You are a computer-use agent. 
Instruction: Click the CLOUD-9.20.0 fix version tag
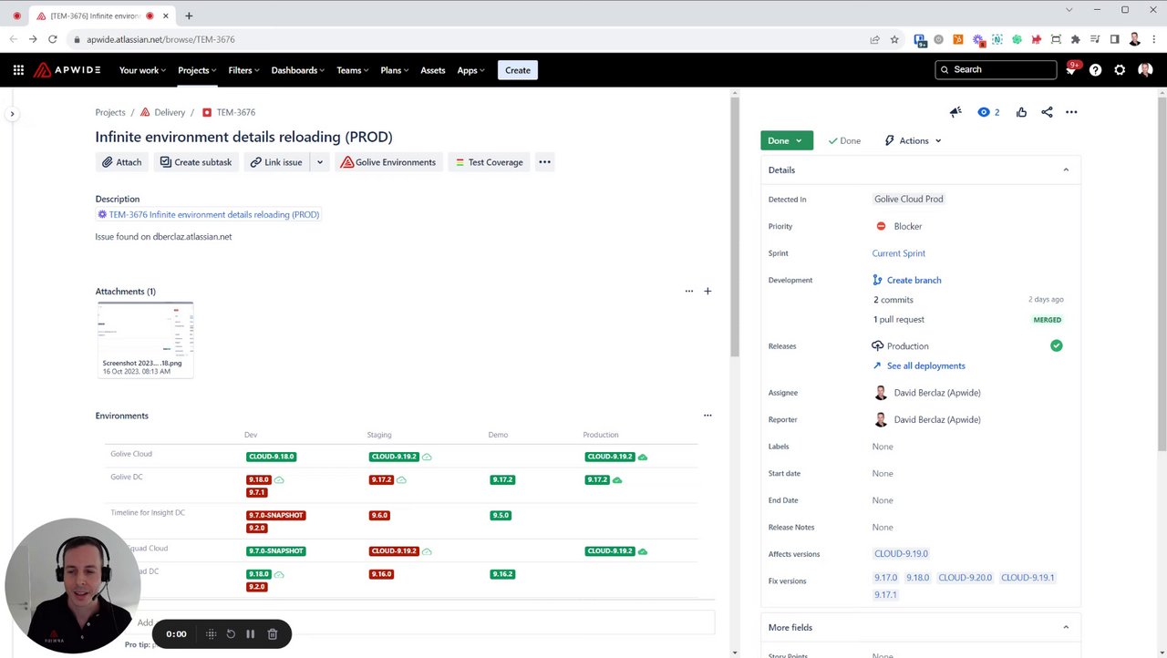965,578
